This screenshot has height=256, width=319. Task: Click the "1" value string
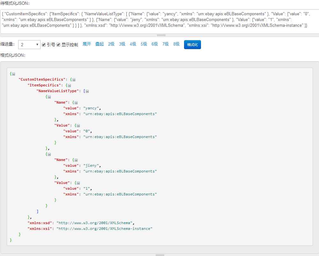click(x=86, y=188)
